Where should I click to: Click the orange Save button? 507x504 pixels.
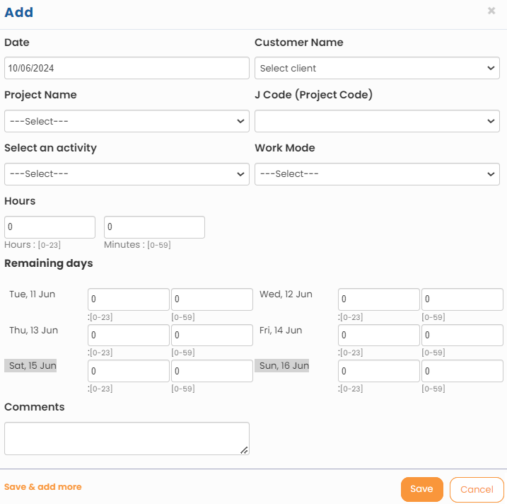422,489
